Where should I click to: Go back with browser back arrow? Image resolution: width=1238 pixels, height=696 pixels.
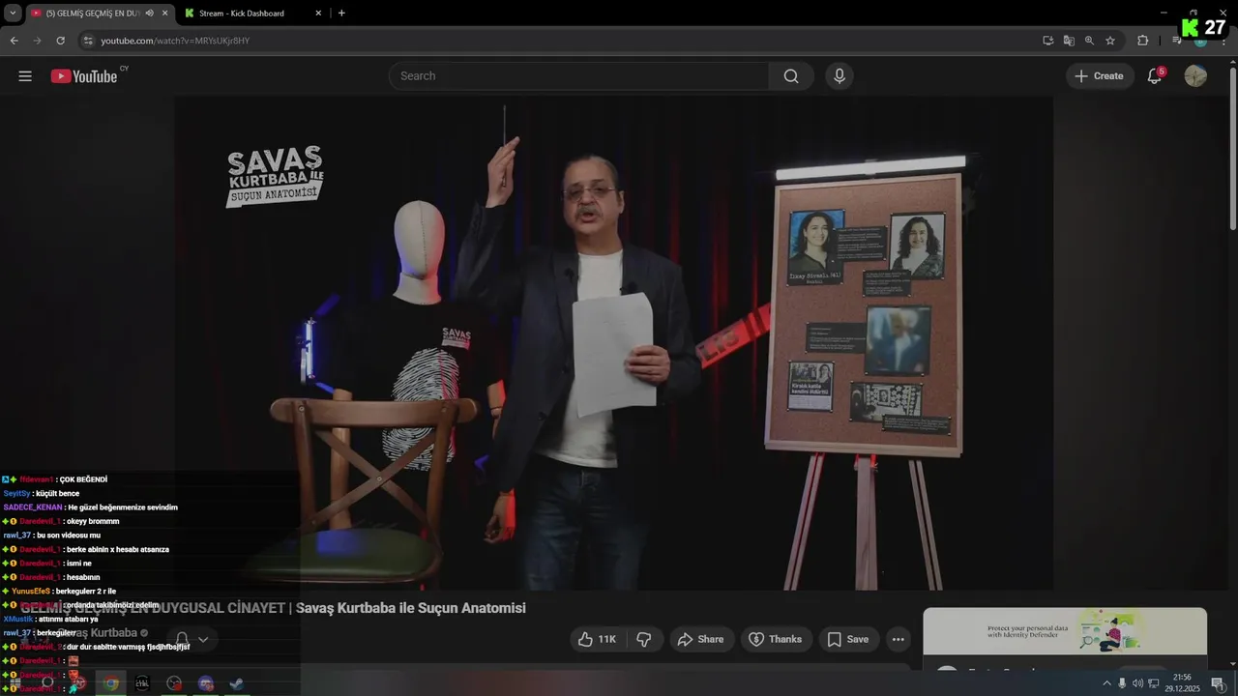[x=14, y=41]
